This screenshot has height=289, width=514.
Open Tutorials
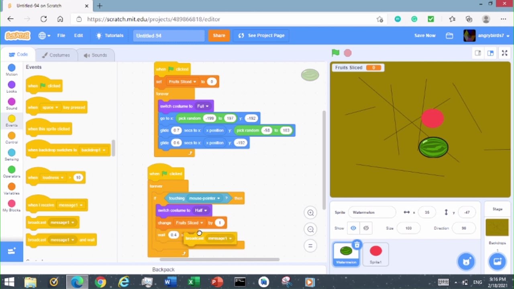tap(110, 35)
